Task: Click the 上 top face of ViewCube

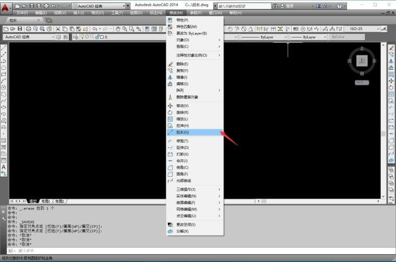Action: (362, 61)
